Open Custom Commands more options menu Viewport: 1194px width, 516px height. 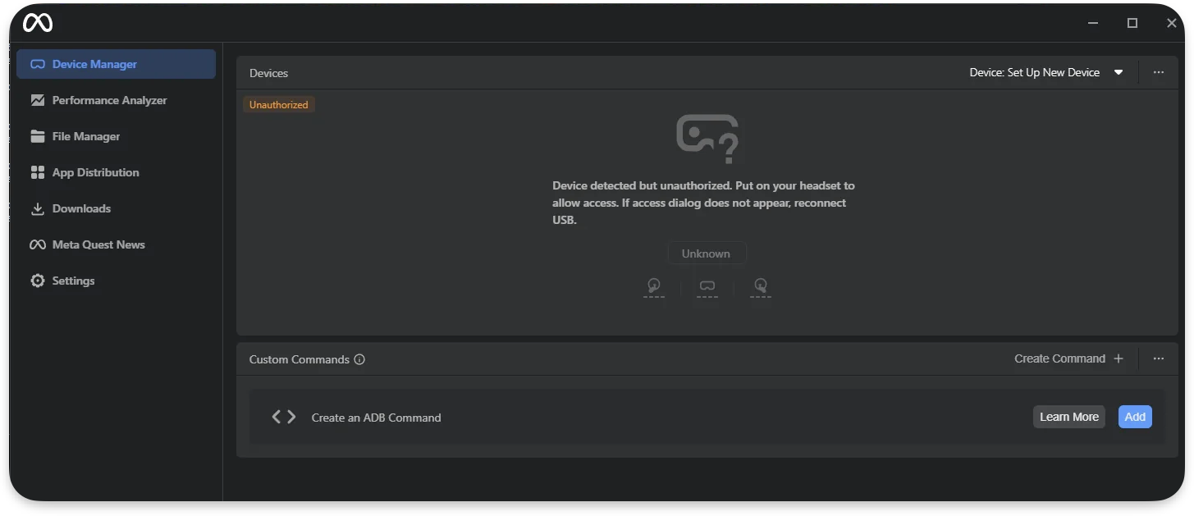click(1159, 358)
